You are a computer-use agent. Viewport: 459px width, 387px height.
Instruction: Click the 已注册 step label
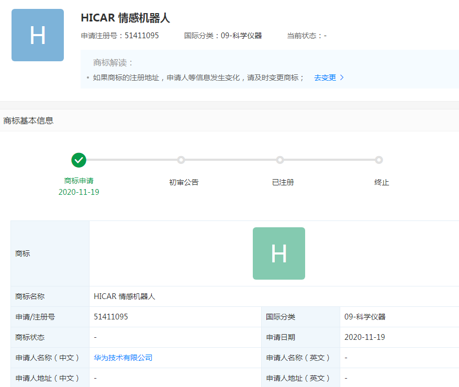(283, 182)
